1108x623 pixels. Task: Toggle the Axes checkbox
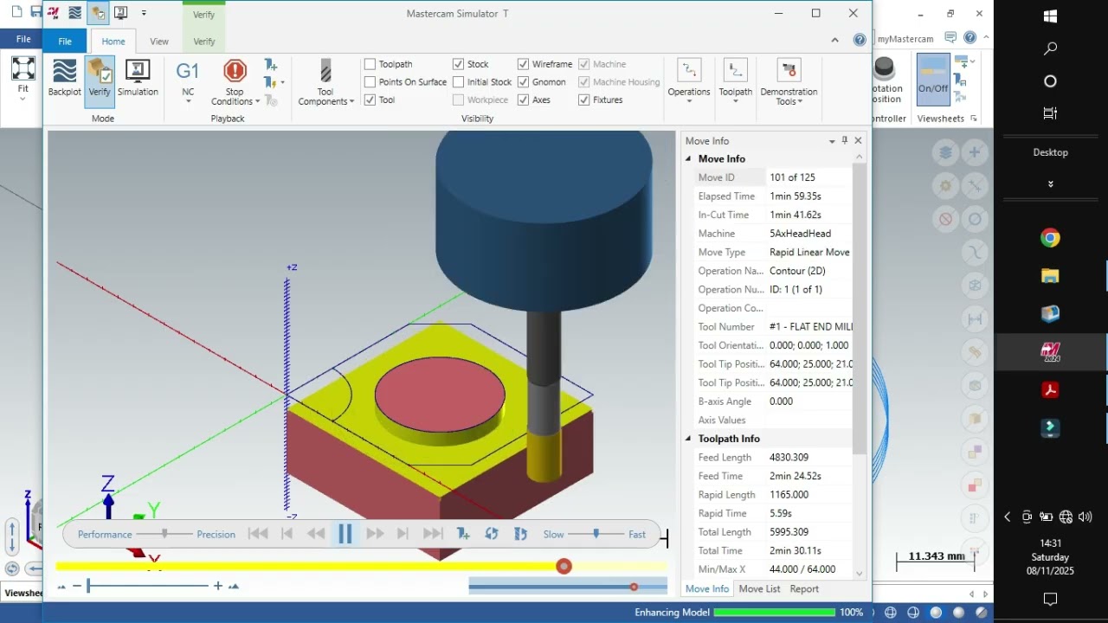pos(523,100)
